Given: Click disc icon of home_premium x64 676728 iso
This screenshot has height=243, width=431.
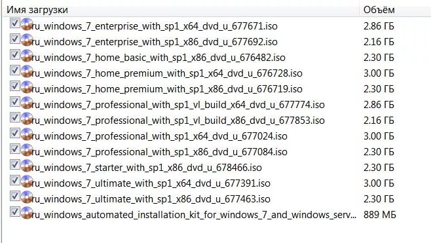Looking at the screenshot, I should [x=27, y=71].
